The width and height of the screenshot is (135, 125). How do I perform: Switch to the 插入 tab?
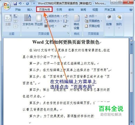pyautogui.click(x=30, y=9)
